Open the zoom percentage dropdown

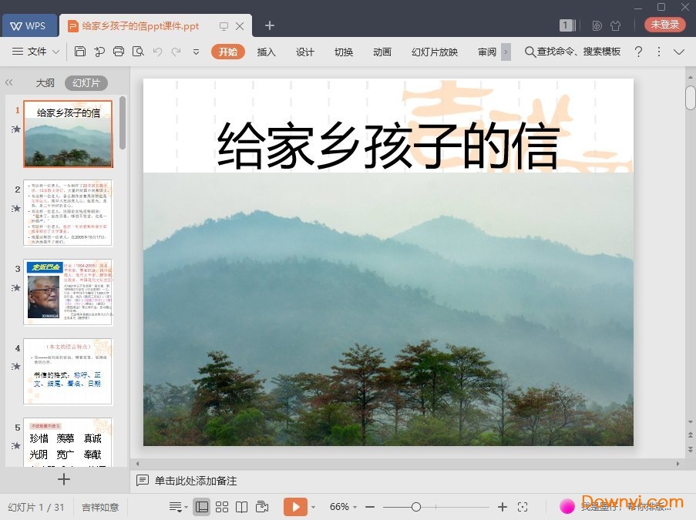point(345,506)
